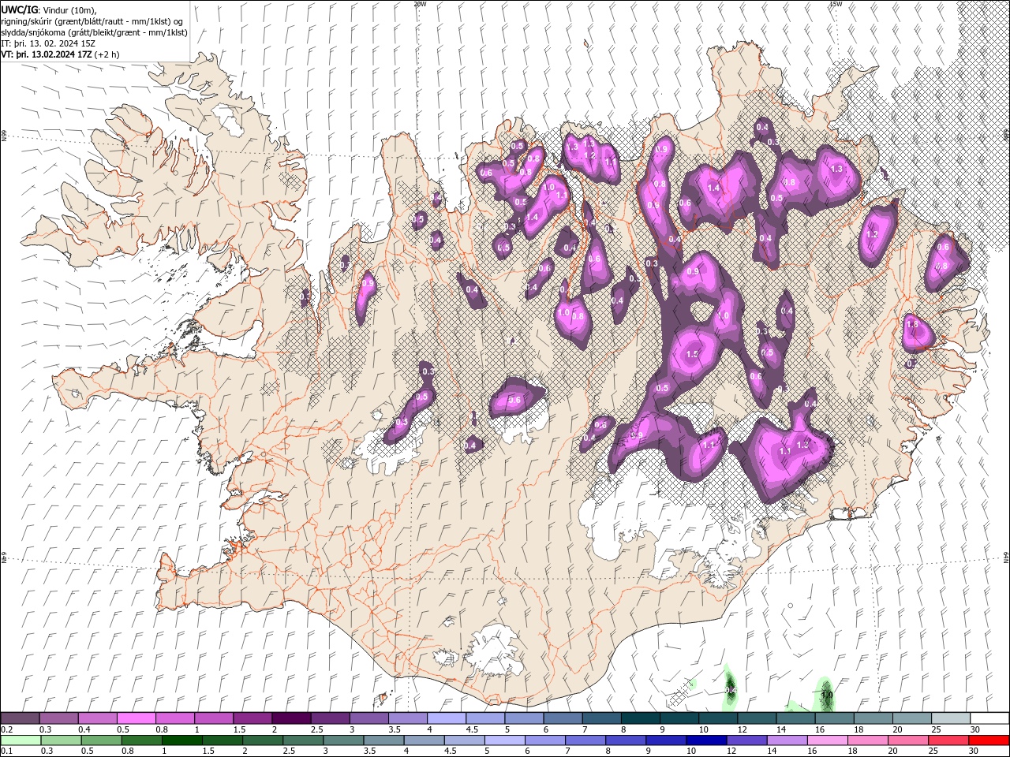Screen dimensions: 1010x757
Task: Select the first snow-row swatch labeled 0.2
Action: pyautogui.click(x=20, y=718)
